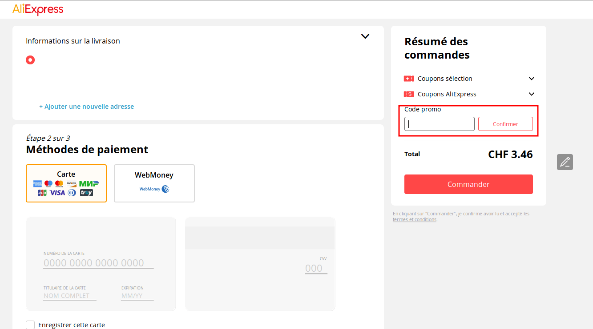Click the Troy card icon
The width and height of the screenshot is (593, 329).
tap(86, 193)
